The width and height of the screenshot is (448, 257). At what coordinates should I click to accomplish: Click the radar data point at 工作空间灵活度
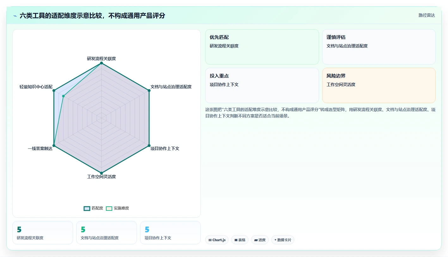coord(101,173)
